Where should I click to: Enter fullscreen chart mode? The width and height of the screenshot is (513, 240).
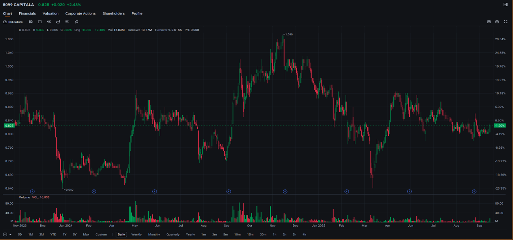(x=505, y=22)
